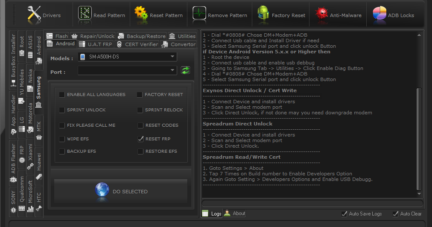Select the Samsung side tab

coord(39,92)
